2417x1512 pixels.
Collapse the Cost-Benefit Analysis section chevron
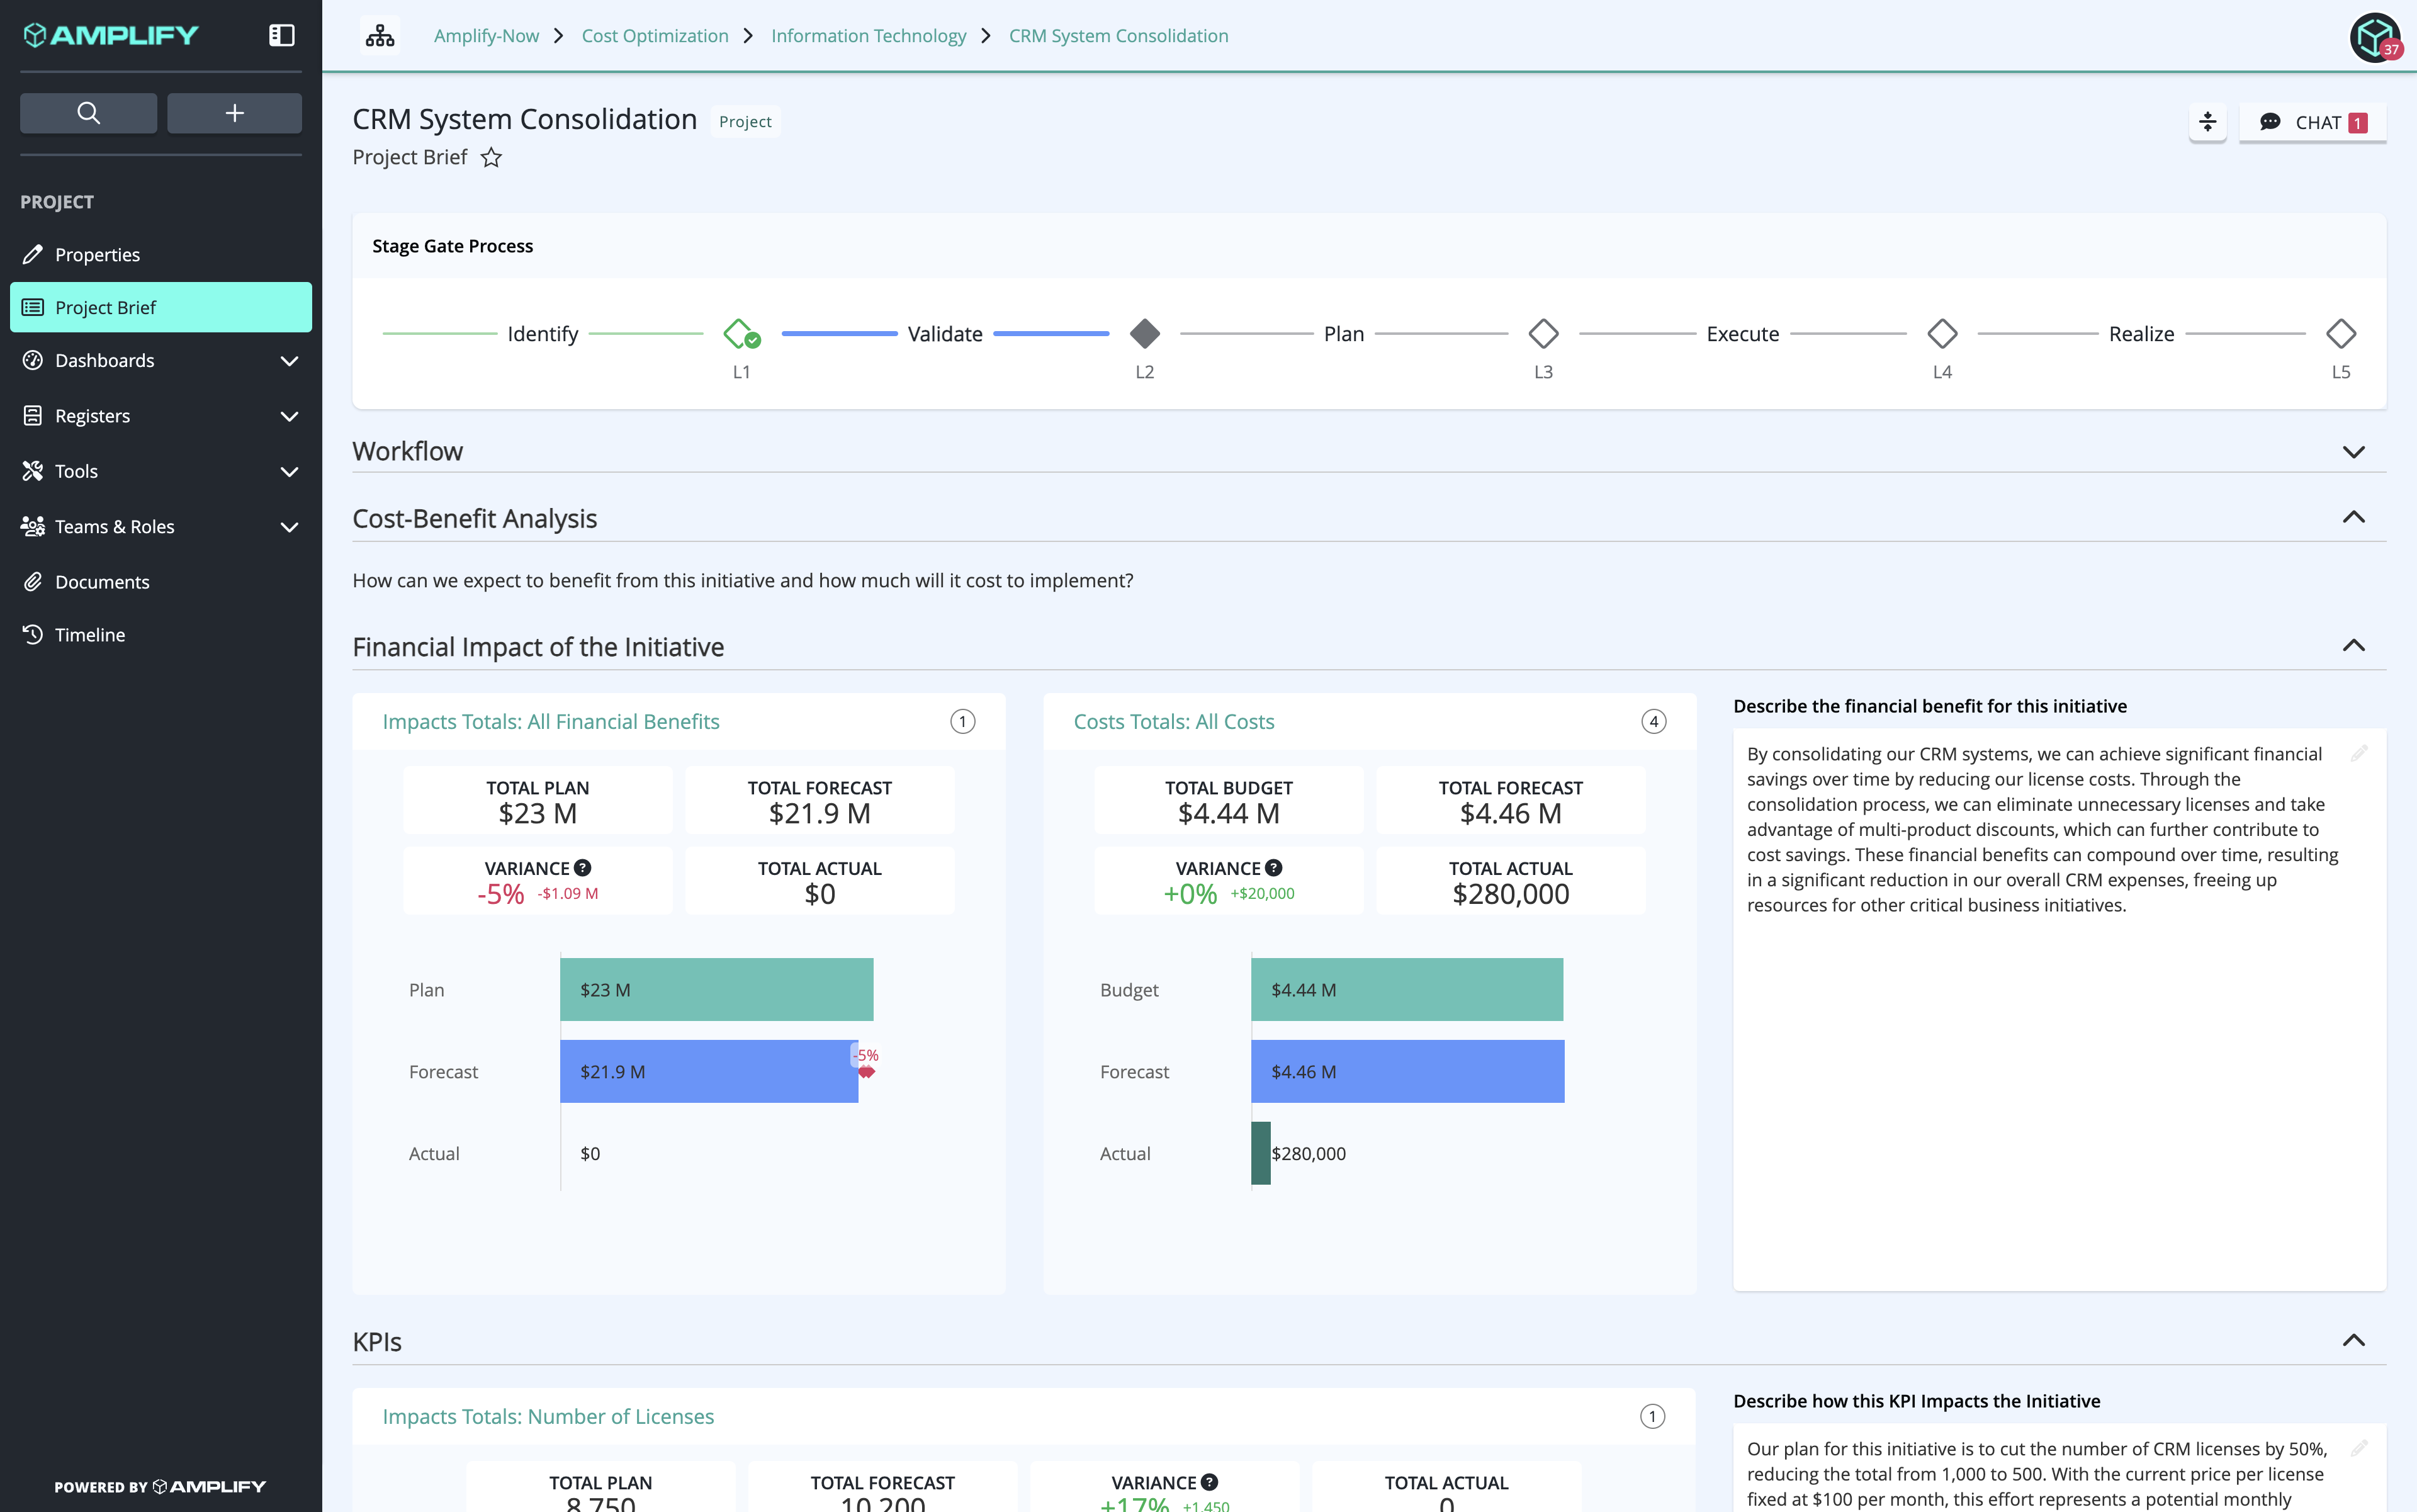pos(2353,517)
